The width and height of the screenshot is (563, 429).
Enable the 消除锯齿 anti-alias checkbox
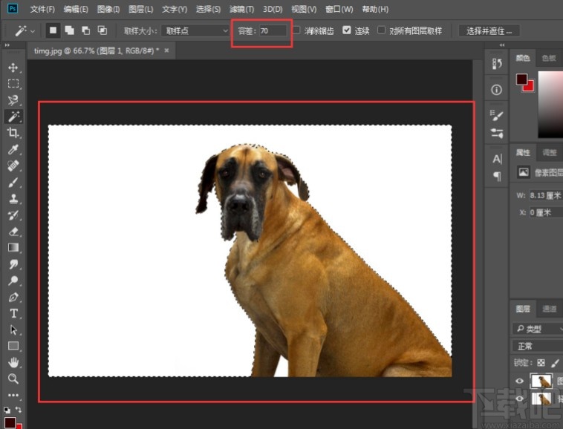[x=297, y=30]
